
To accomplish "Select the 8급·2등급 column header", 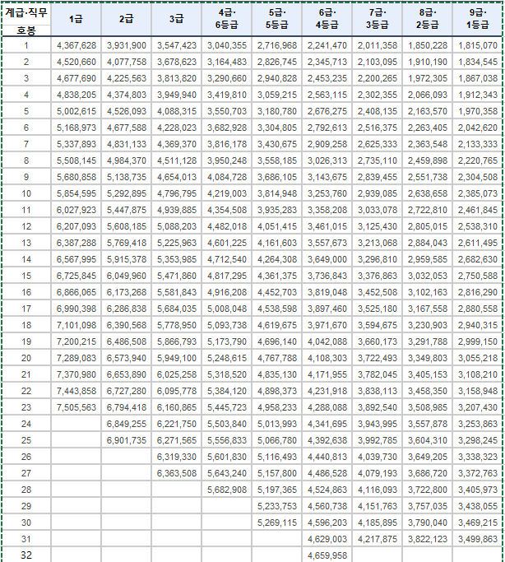I will coord(427,19).
